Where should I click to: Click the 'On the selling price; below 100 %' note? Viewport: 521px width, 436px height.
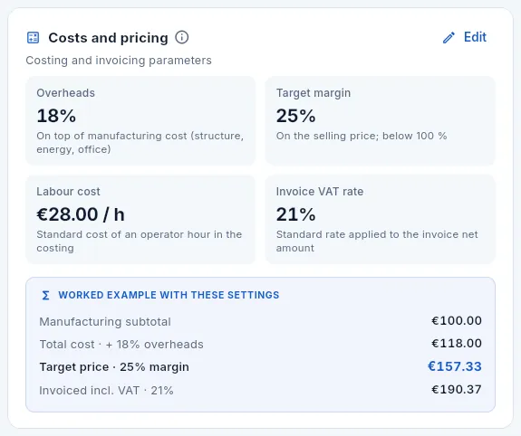point(362,136)
